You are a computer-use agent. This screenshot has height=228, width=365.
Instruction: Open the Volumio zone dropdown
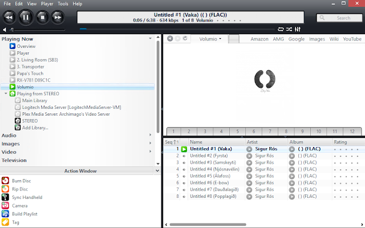click(x=210, y=39)
